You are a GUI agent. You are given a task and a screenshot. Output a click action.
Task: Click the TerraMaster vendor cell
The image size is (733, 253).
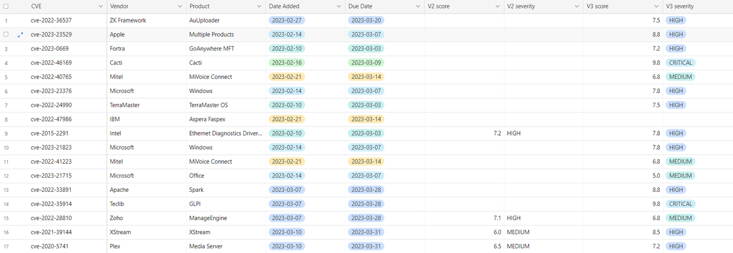(147, 105)
